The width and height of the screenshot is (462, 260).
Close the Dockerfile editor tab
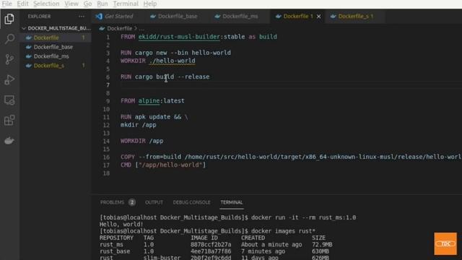(319, 17)
